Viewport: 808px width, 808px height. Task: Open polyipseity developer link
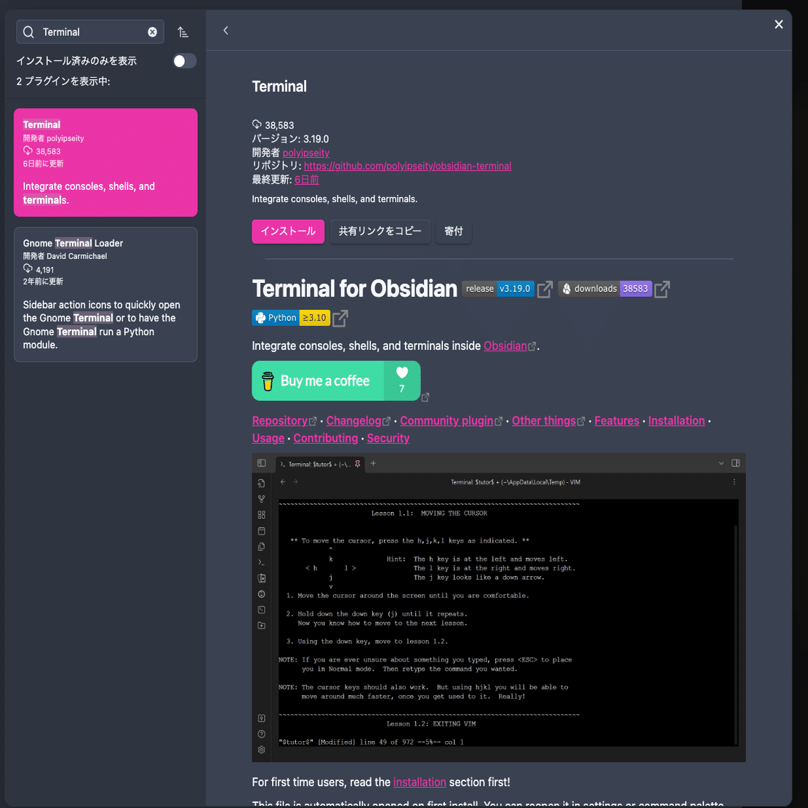coord(305,153)
